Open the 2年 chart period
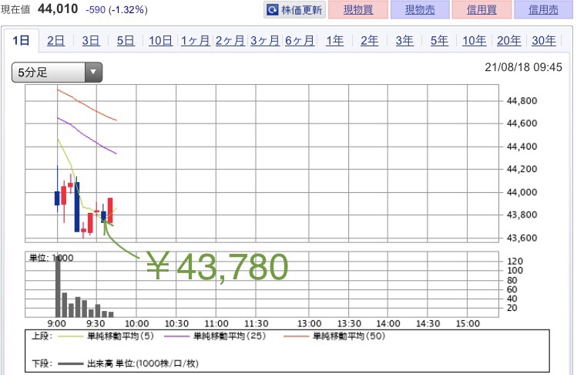Image resolution: width=577 pixels, height=375 pixels. coord(370,41)
